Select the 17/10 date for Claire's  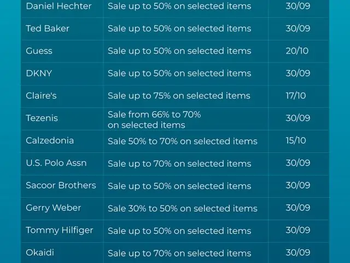click(296, 96)
